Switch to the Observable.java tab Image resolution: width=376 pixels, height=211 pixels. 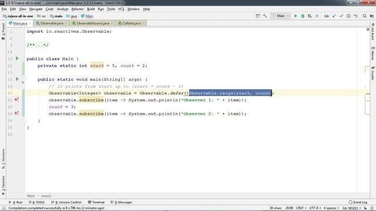(52, 23)
